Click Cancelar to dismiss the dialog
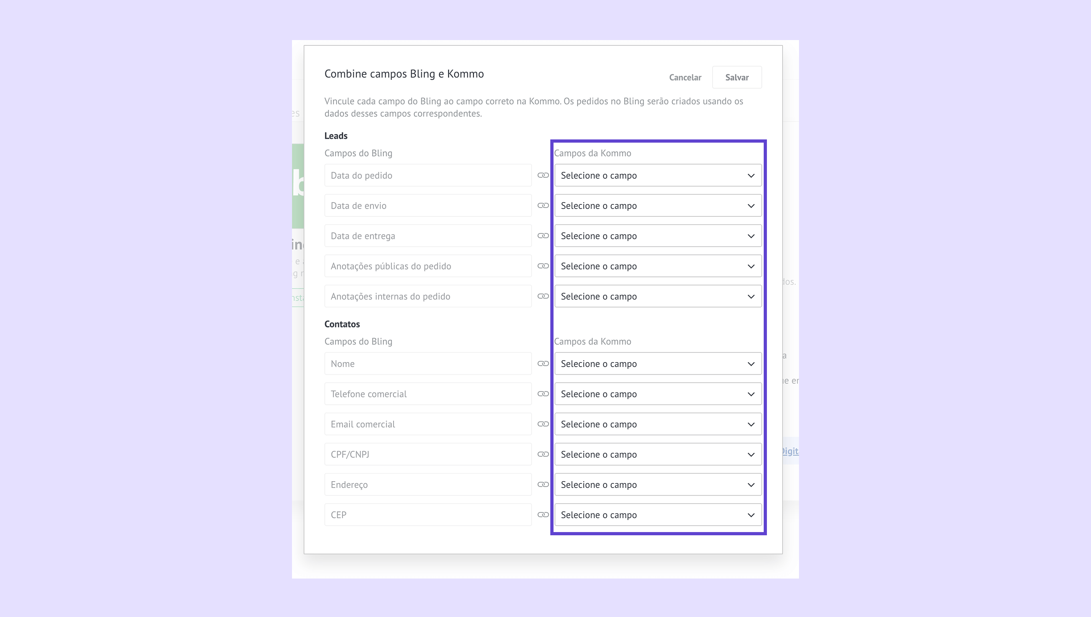1091x617 pixels. tap(685, 78)
